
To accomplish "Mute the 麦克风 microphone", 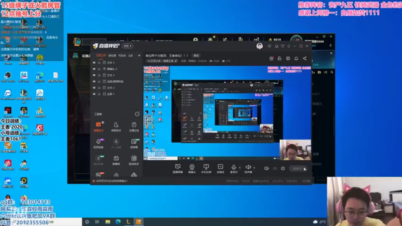I will [x=234, y=169].
